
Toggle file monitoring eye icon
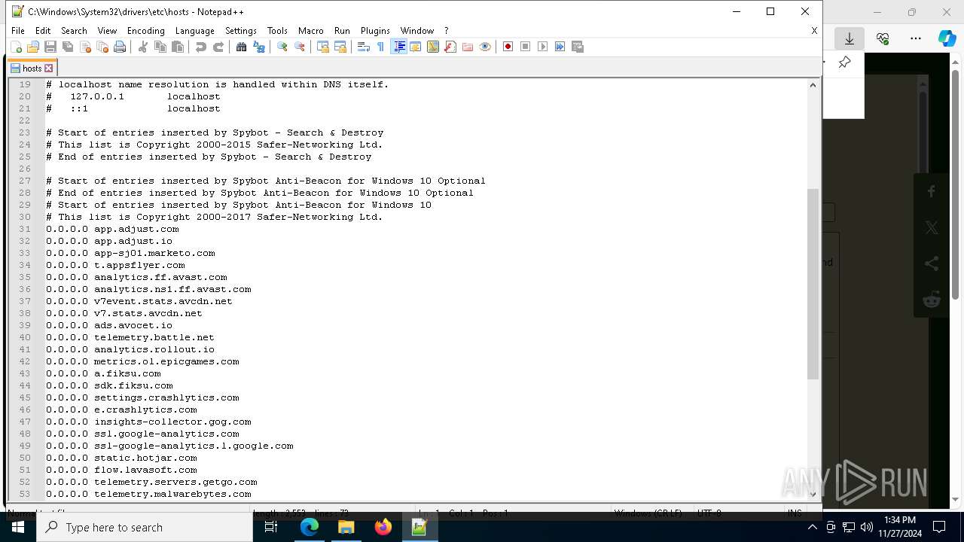[485, 47]
